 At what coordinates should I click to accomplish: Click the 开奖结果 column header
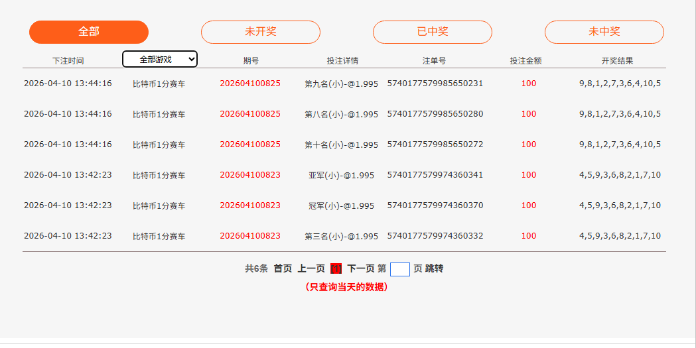pos(617,60)
